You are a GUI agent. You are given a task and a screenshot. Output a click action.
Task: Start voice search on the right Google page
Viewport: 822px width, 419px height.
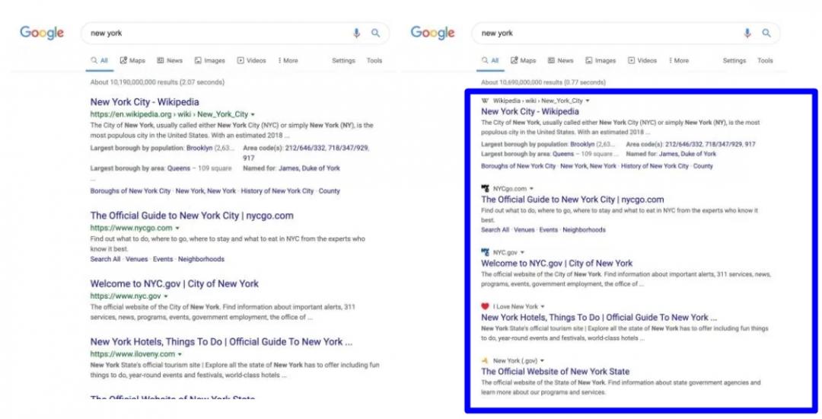[747, 33]
